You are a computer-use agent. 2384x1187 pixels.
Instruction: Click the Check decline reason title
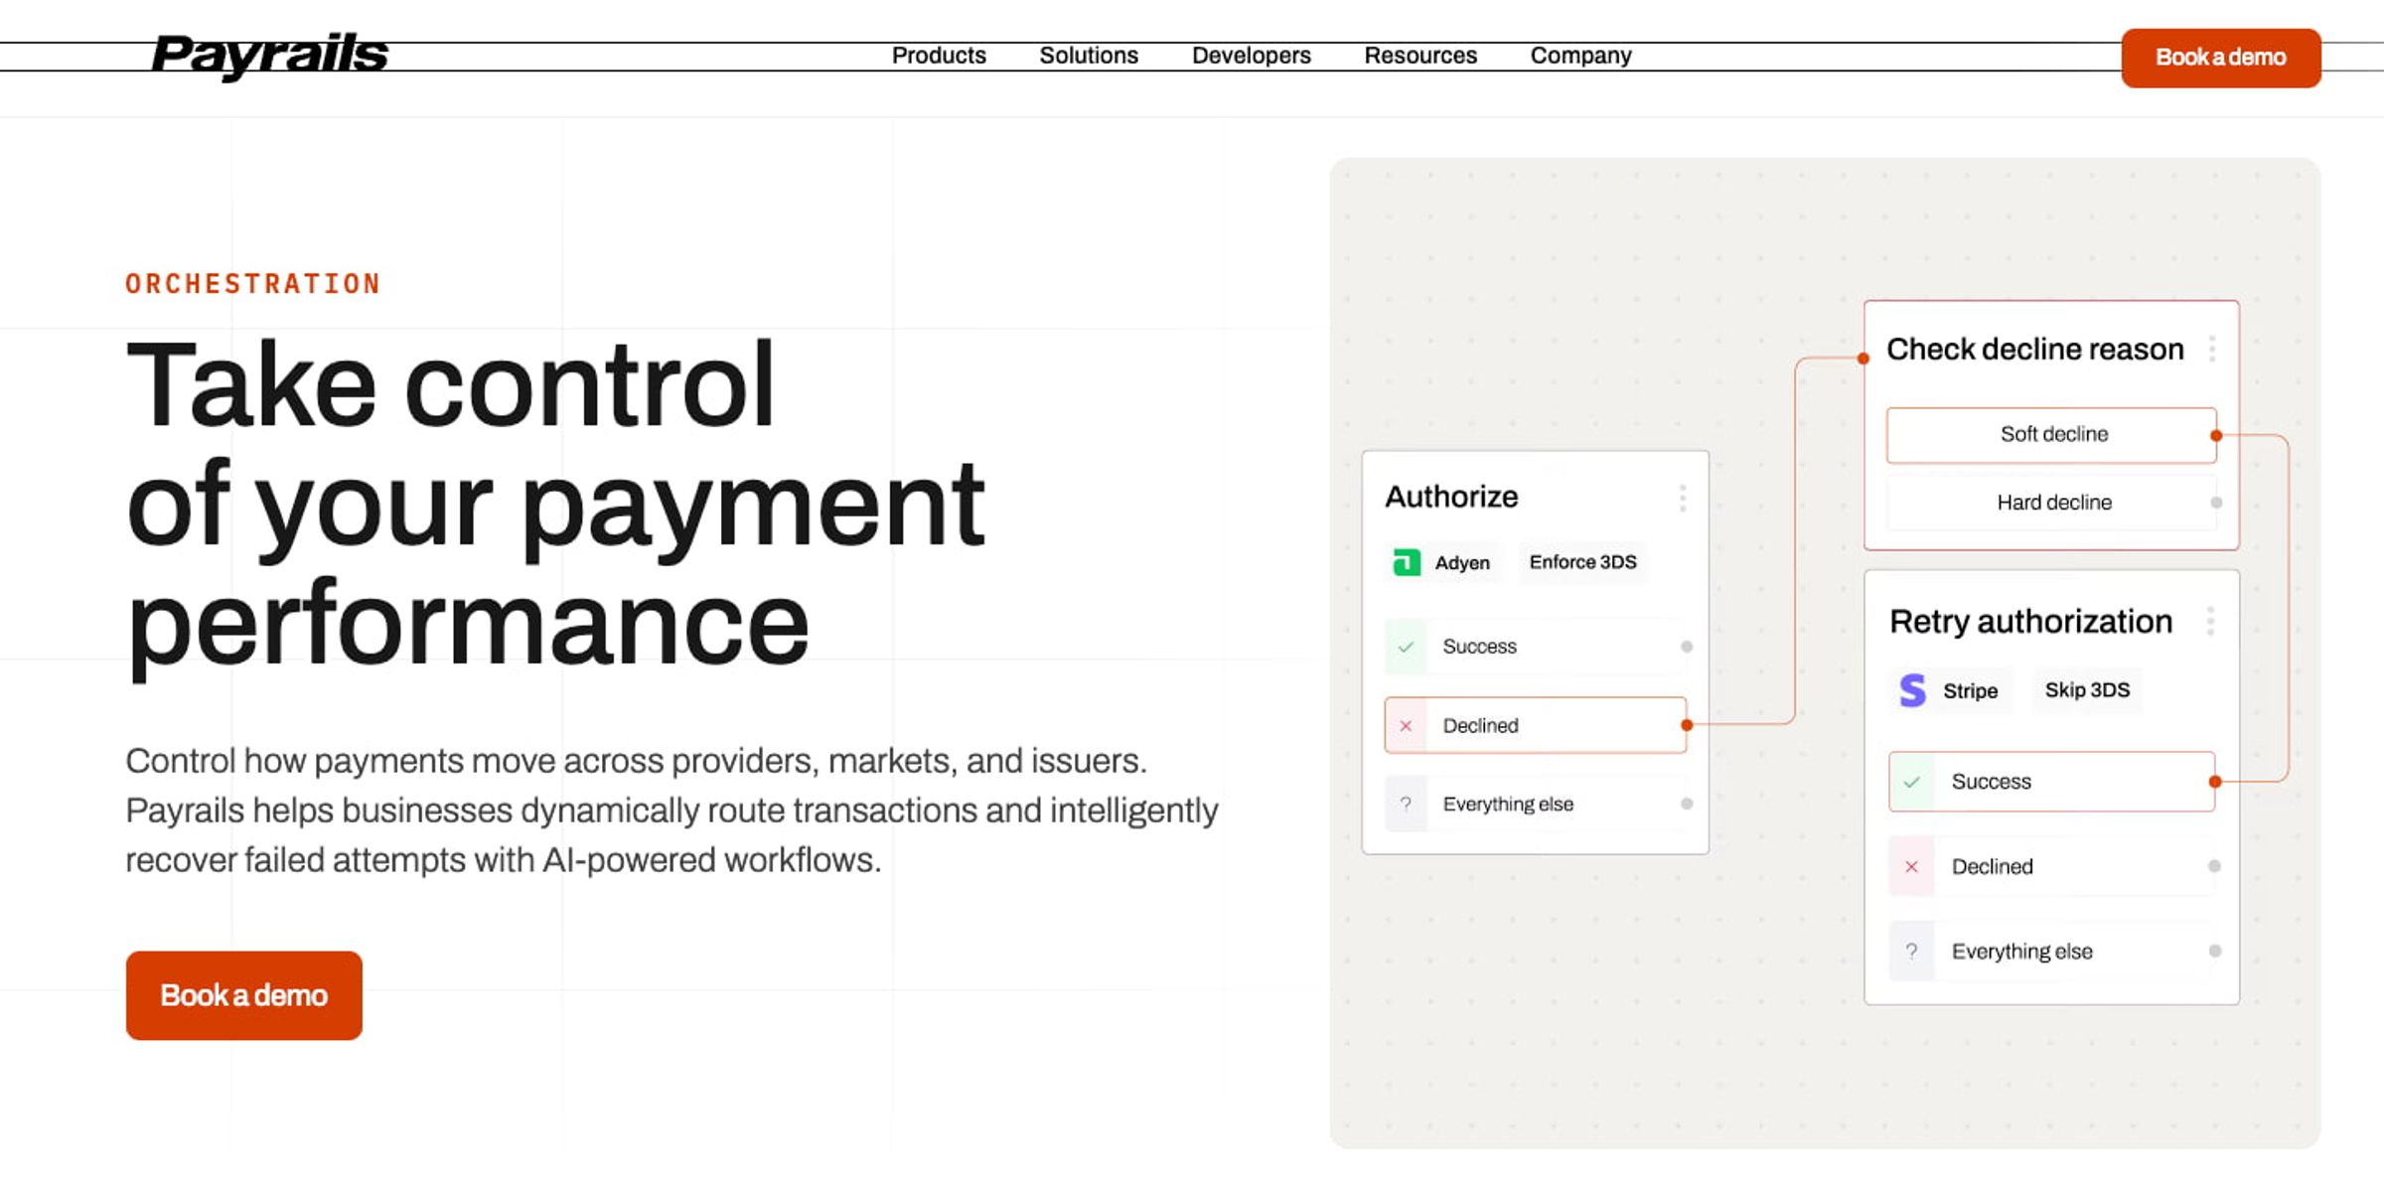(2034, 349)
